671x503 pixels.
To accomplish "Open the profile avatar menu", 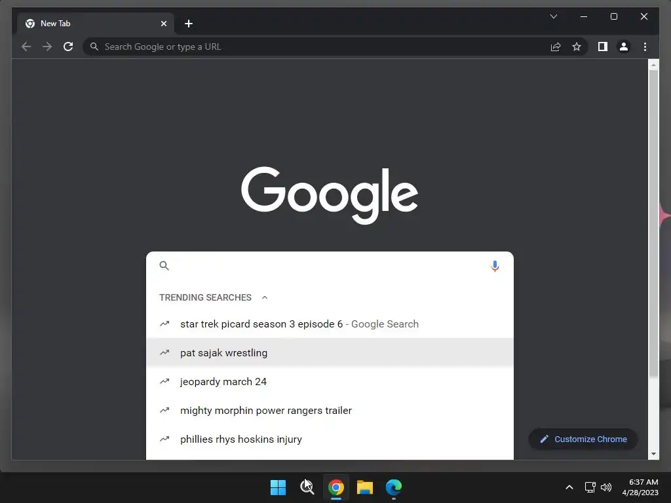I will tap(624, 47).
